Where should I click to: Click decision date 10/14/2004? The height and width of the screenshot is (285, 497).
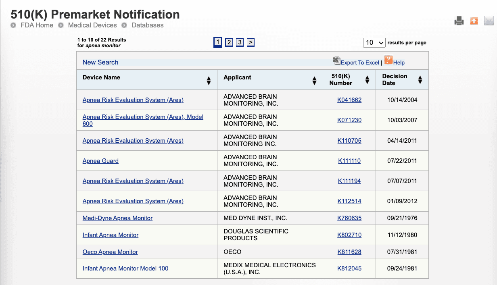(x=402, y=100)
